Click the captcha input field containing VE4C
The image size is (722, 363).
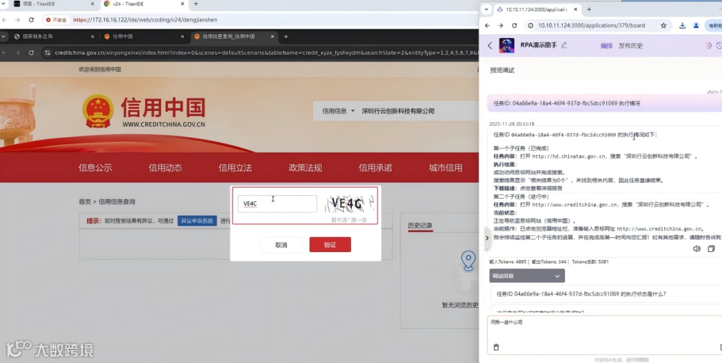tap(277, 204)
